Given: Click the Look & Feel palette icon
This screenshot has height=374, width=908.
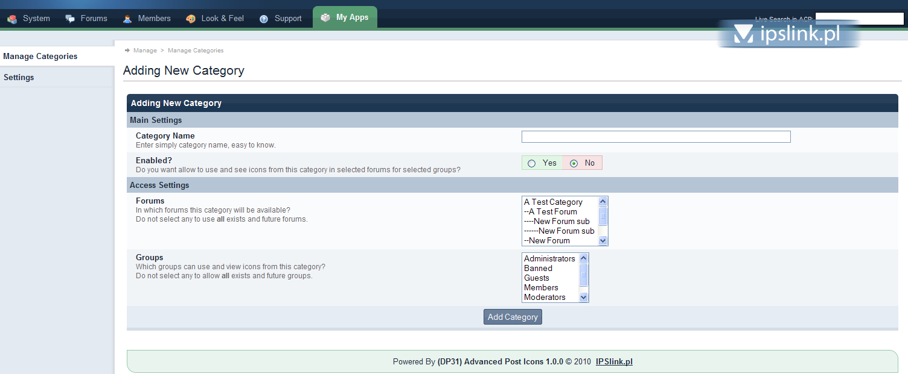Looking at the screenshot, I should point(191,19).
